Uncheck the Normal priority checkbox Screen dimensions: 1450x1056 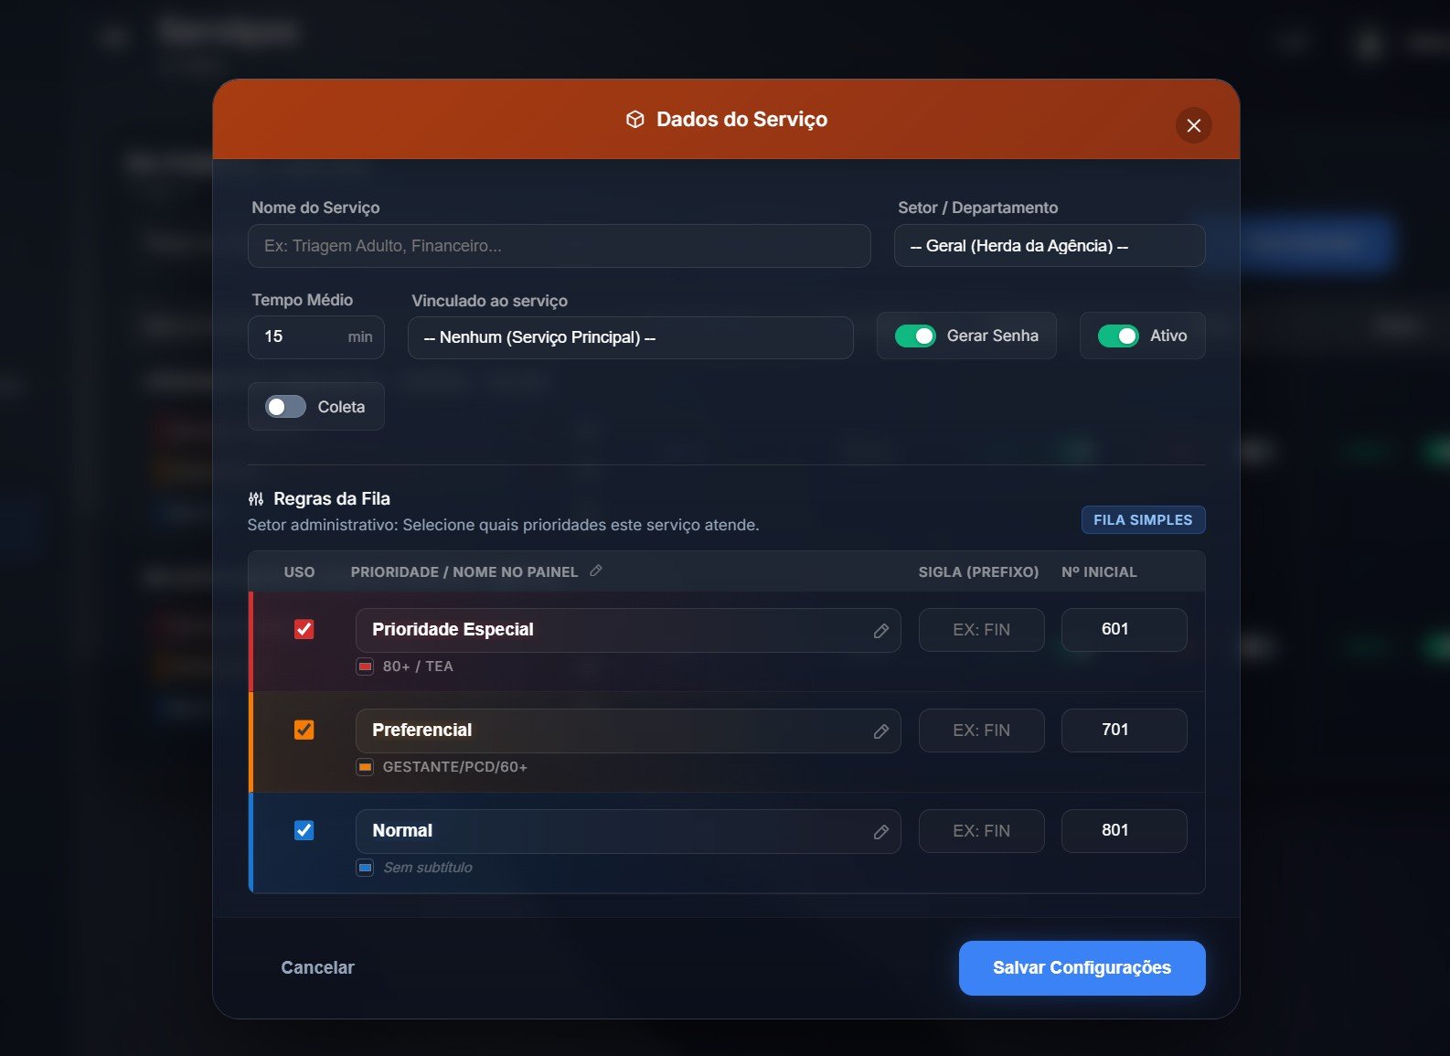304,830
